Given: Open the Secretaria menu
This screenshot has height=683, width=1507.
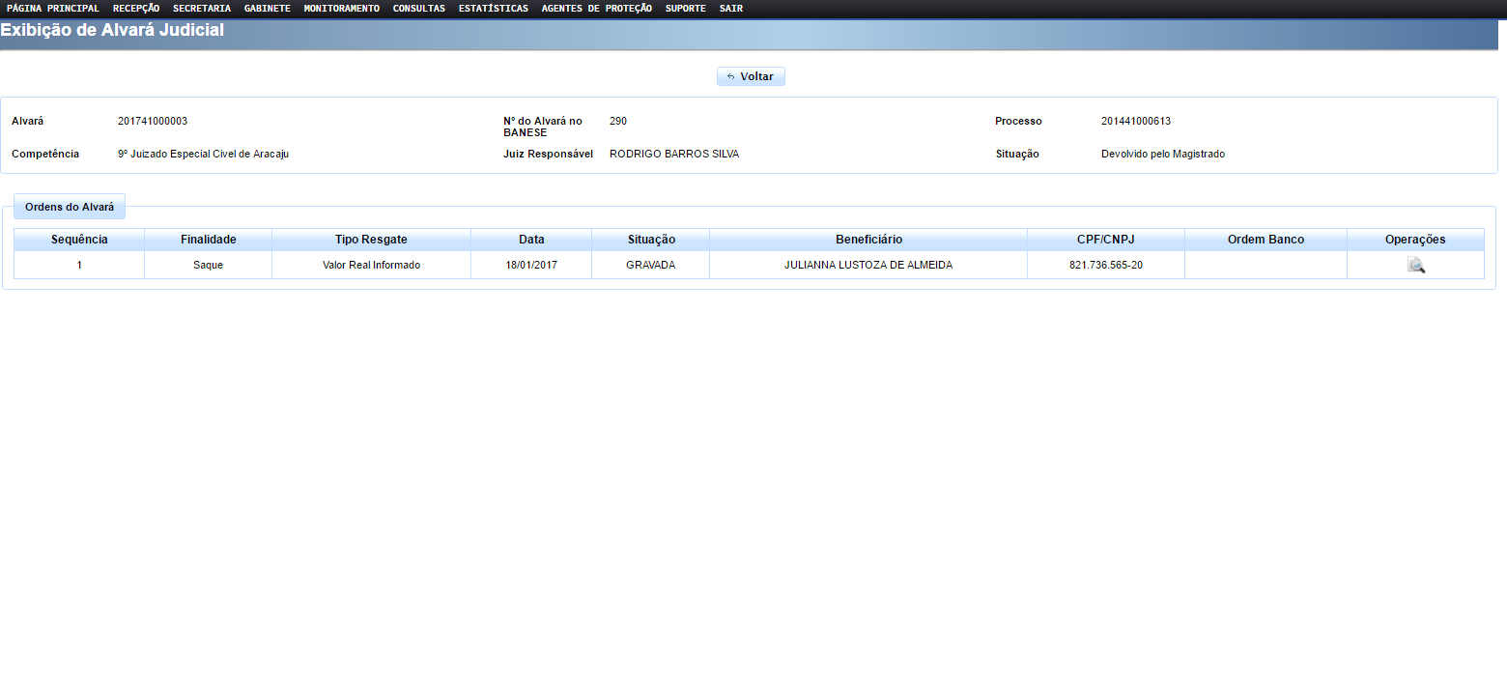Looking at the screenshot, I should (x=202, y=9).
